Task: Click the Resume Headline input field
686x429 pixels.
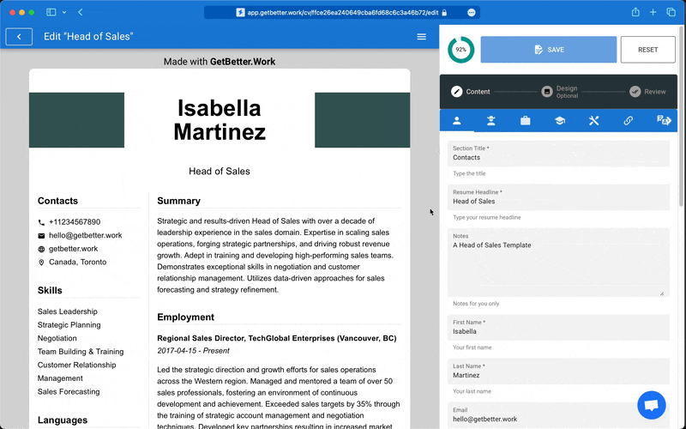Action: click(557, 202)
